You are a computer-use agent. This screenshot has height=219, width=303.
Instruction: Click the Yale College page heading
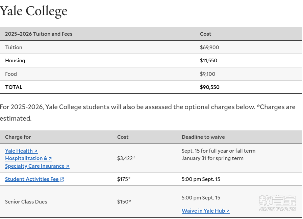34,11
